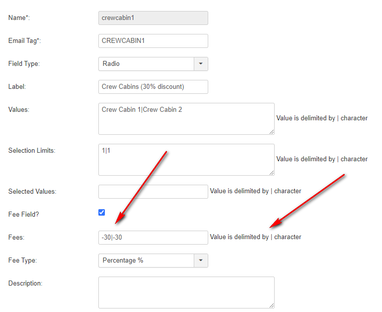The height and width of the screenshot is (312, 382).
Task: Click into the Values text area
Action: point(186,119)
